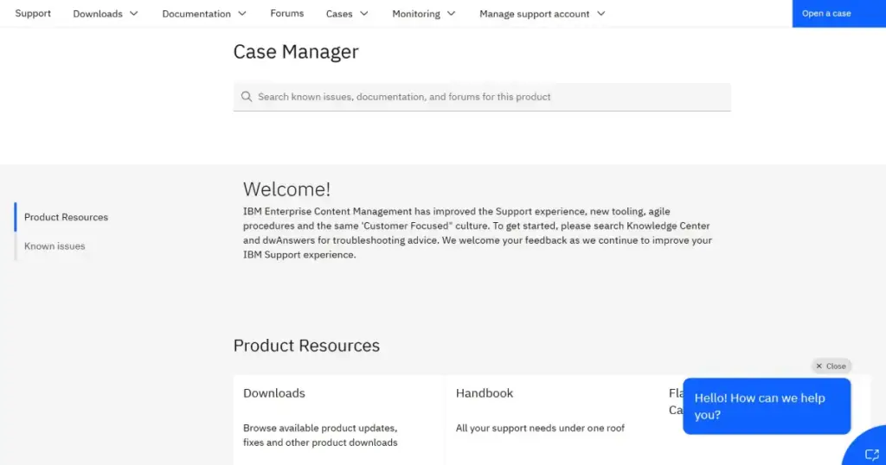Click 'Browse available product updates' description
Image resolution: width=886 pixels, height=465 pixels.
click(320, 435)
